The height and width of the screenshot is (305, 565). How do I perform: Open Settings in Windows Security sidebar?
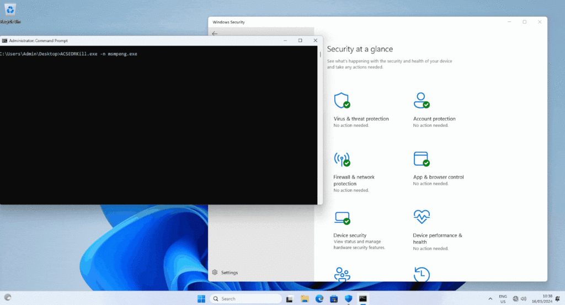(x=225, y=272)
